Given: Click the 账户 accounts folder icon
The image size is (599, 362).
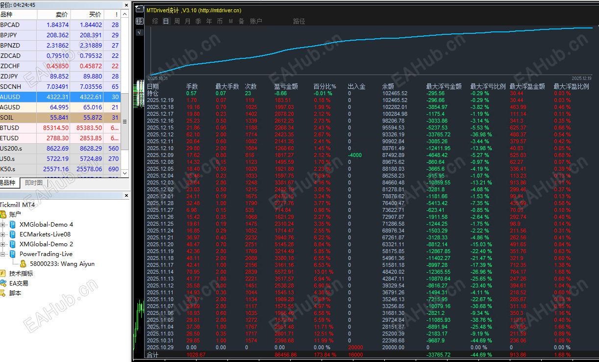Looking at the screenshot, I should (3, 214).
